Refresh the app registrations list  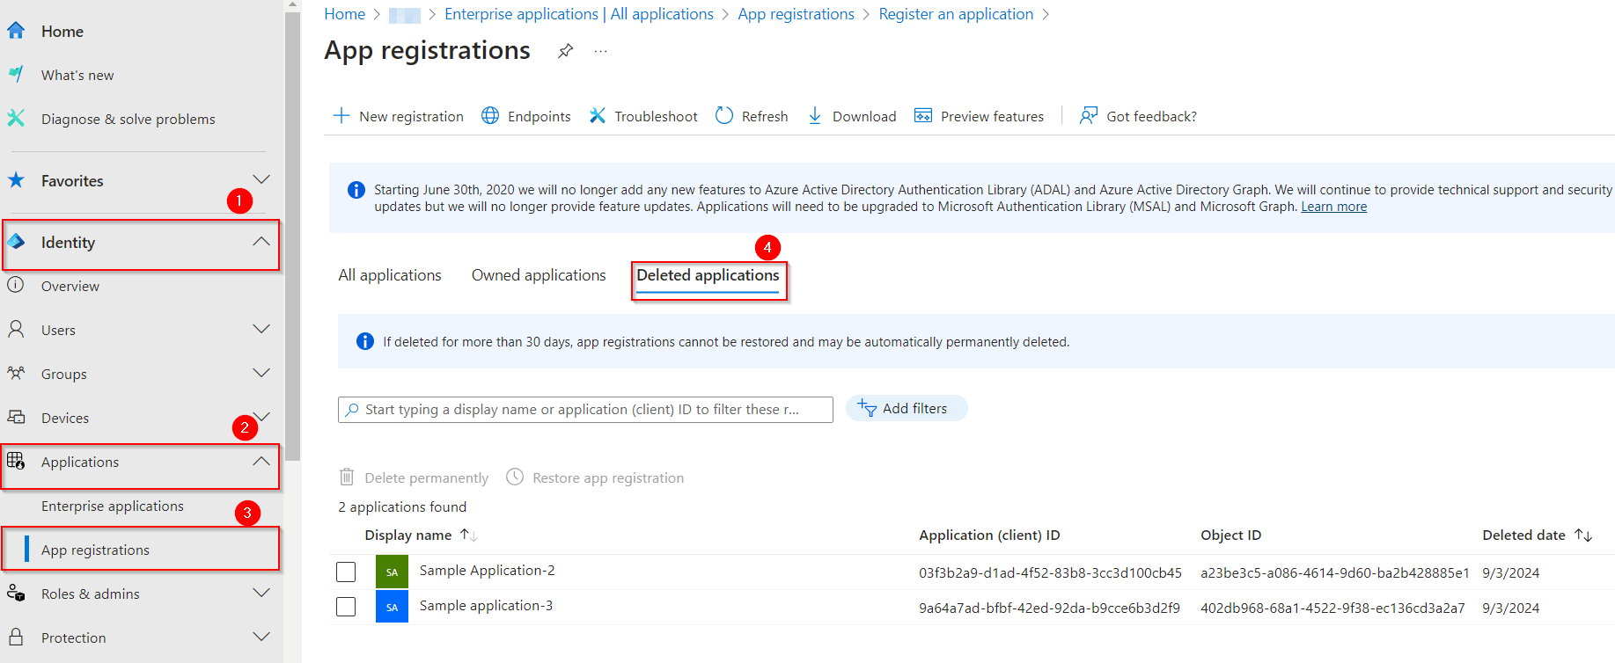point(724,115)
